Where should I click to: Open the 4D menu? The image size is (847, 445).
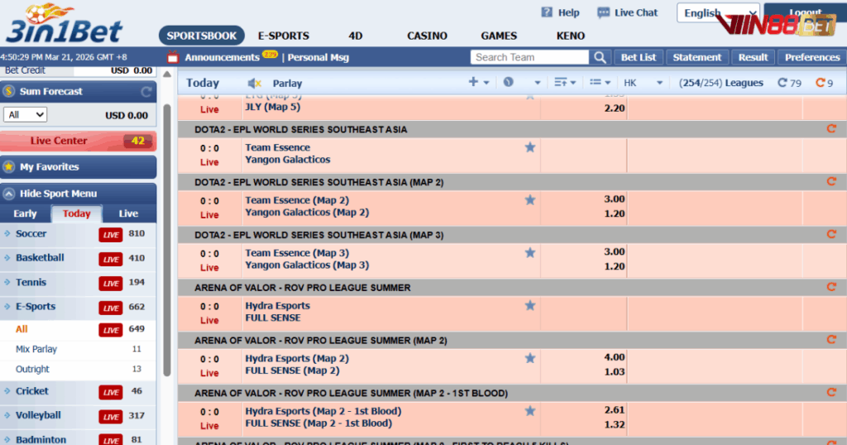(x=356, y=36)
